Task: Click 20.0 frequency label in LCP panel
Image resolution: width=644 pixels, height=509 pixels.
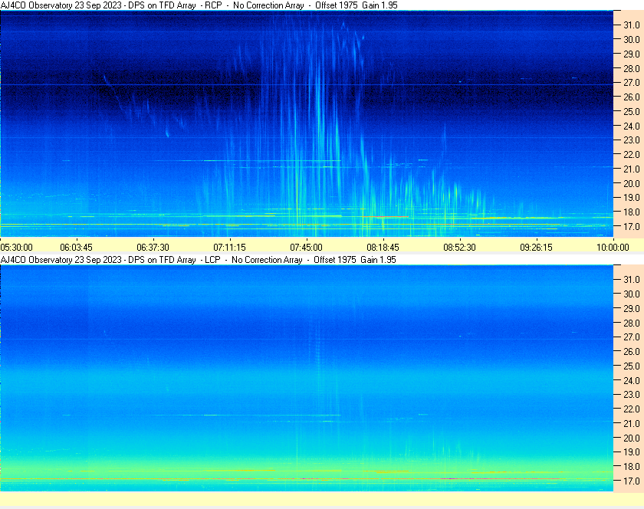Action: click(x=631, y=438)
